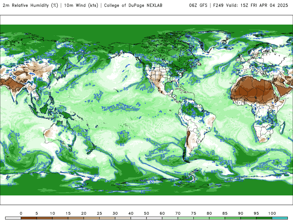
Task: Click the "2m Relative Humidity (%)" title text
Action: pyautogui.click(x=30, y=5)
